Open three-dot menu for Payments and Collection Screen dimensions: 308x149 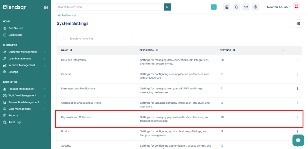pos(297,117)
